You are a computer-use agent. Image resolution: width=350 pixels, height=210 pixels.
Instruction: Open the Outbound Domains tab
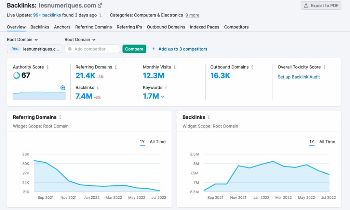pos(166,27)
